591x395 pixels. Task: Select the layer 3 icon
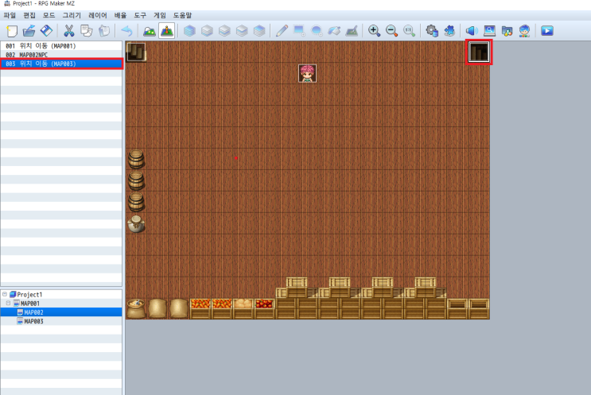click(242, 31)
